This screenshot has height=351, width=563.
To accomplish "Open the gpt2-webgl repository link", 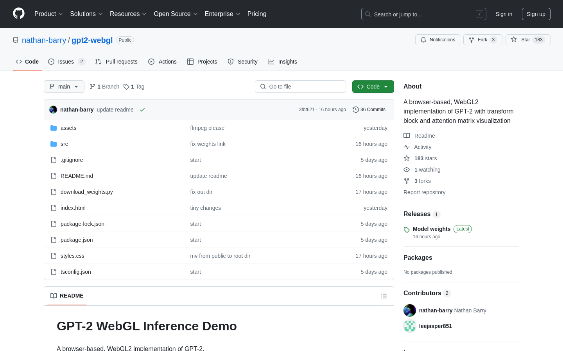I will point(92,40).
